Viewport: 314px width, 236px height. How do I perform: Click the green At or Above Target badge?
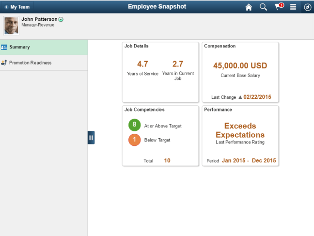[134, 126]
